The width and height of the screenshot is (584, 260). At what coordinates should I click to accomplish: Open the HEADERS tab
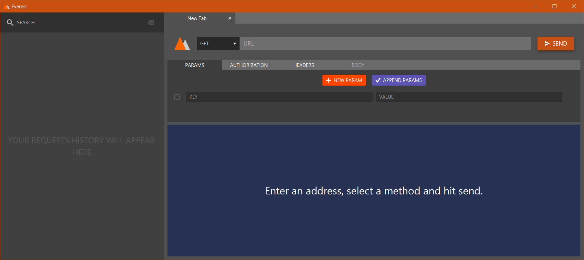[x=303, y=65]
